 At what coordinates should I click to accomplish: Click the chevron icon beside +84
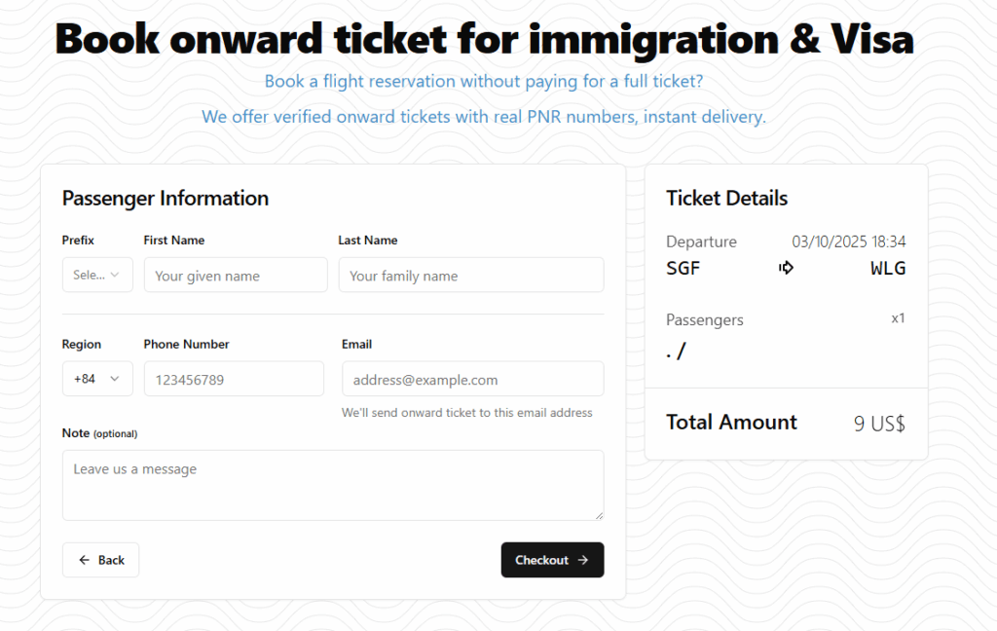tap(116, 379)
